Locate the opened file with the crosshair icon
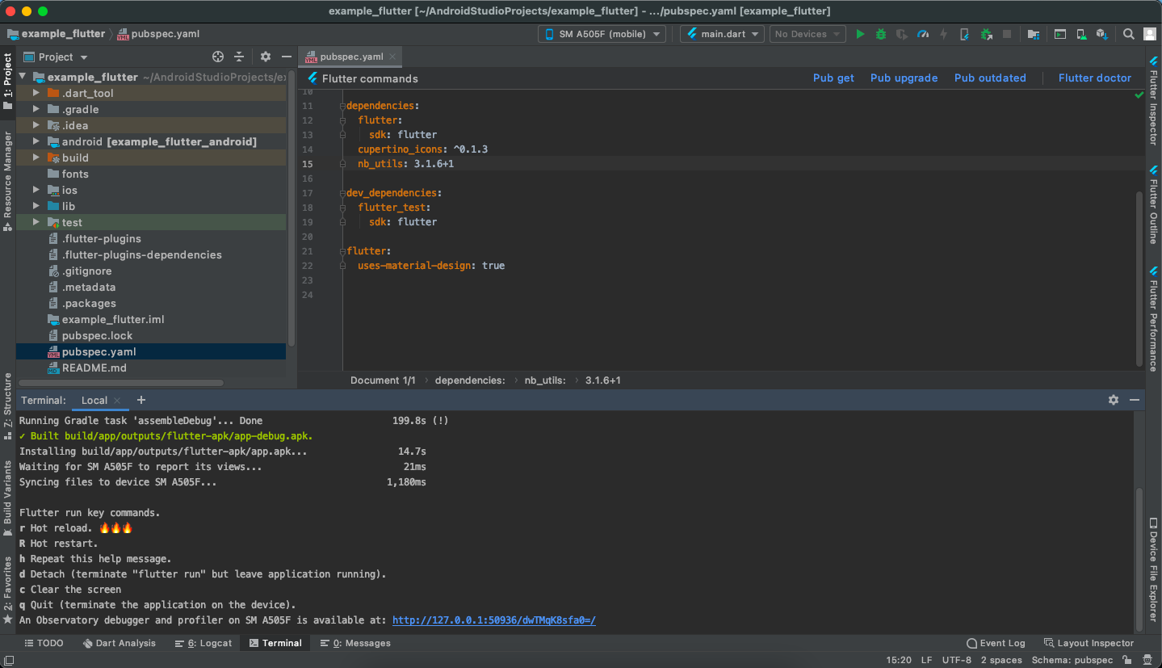 [217, 57]
